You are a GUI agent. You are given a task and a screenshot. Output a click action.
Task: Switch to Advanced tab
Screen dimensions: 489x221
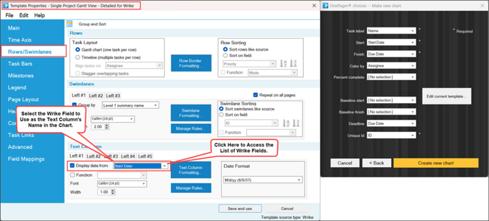click(x=20, y=147)
